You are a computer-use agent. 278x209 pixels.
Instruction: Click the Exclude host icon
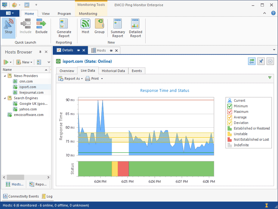41,25
